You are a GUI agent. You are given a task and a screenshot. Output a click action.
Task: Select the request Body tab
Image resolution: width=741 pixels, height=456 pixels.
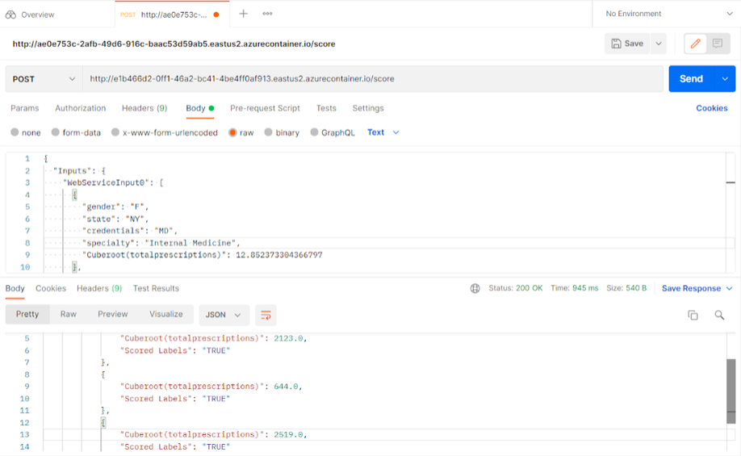click(199, 108)
